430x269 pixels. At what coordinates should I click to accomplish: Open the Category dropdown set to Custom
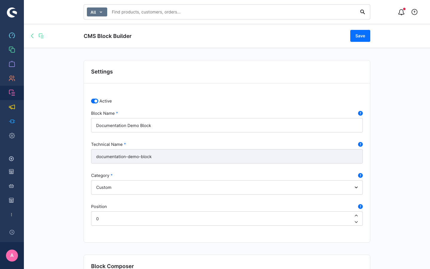coord(227,187)
